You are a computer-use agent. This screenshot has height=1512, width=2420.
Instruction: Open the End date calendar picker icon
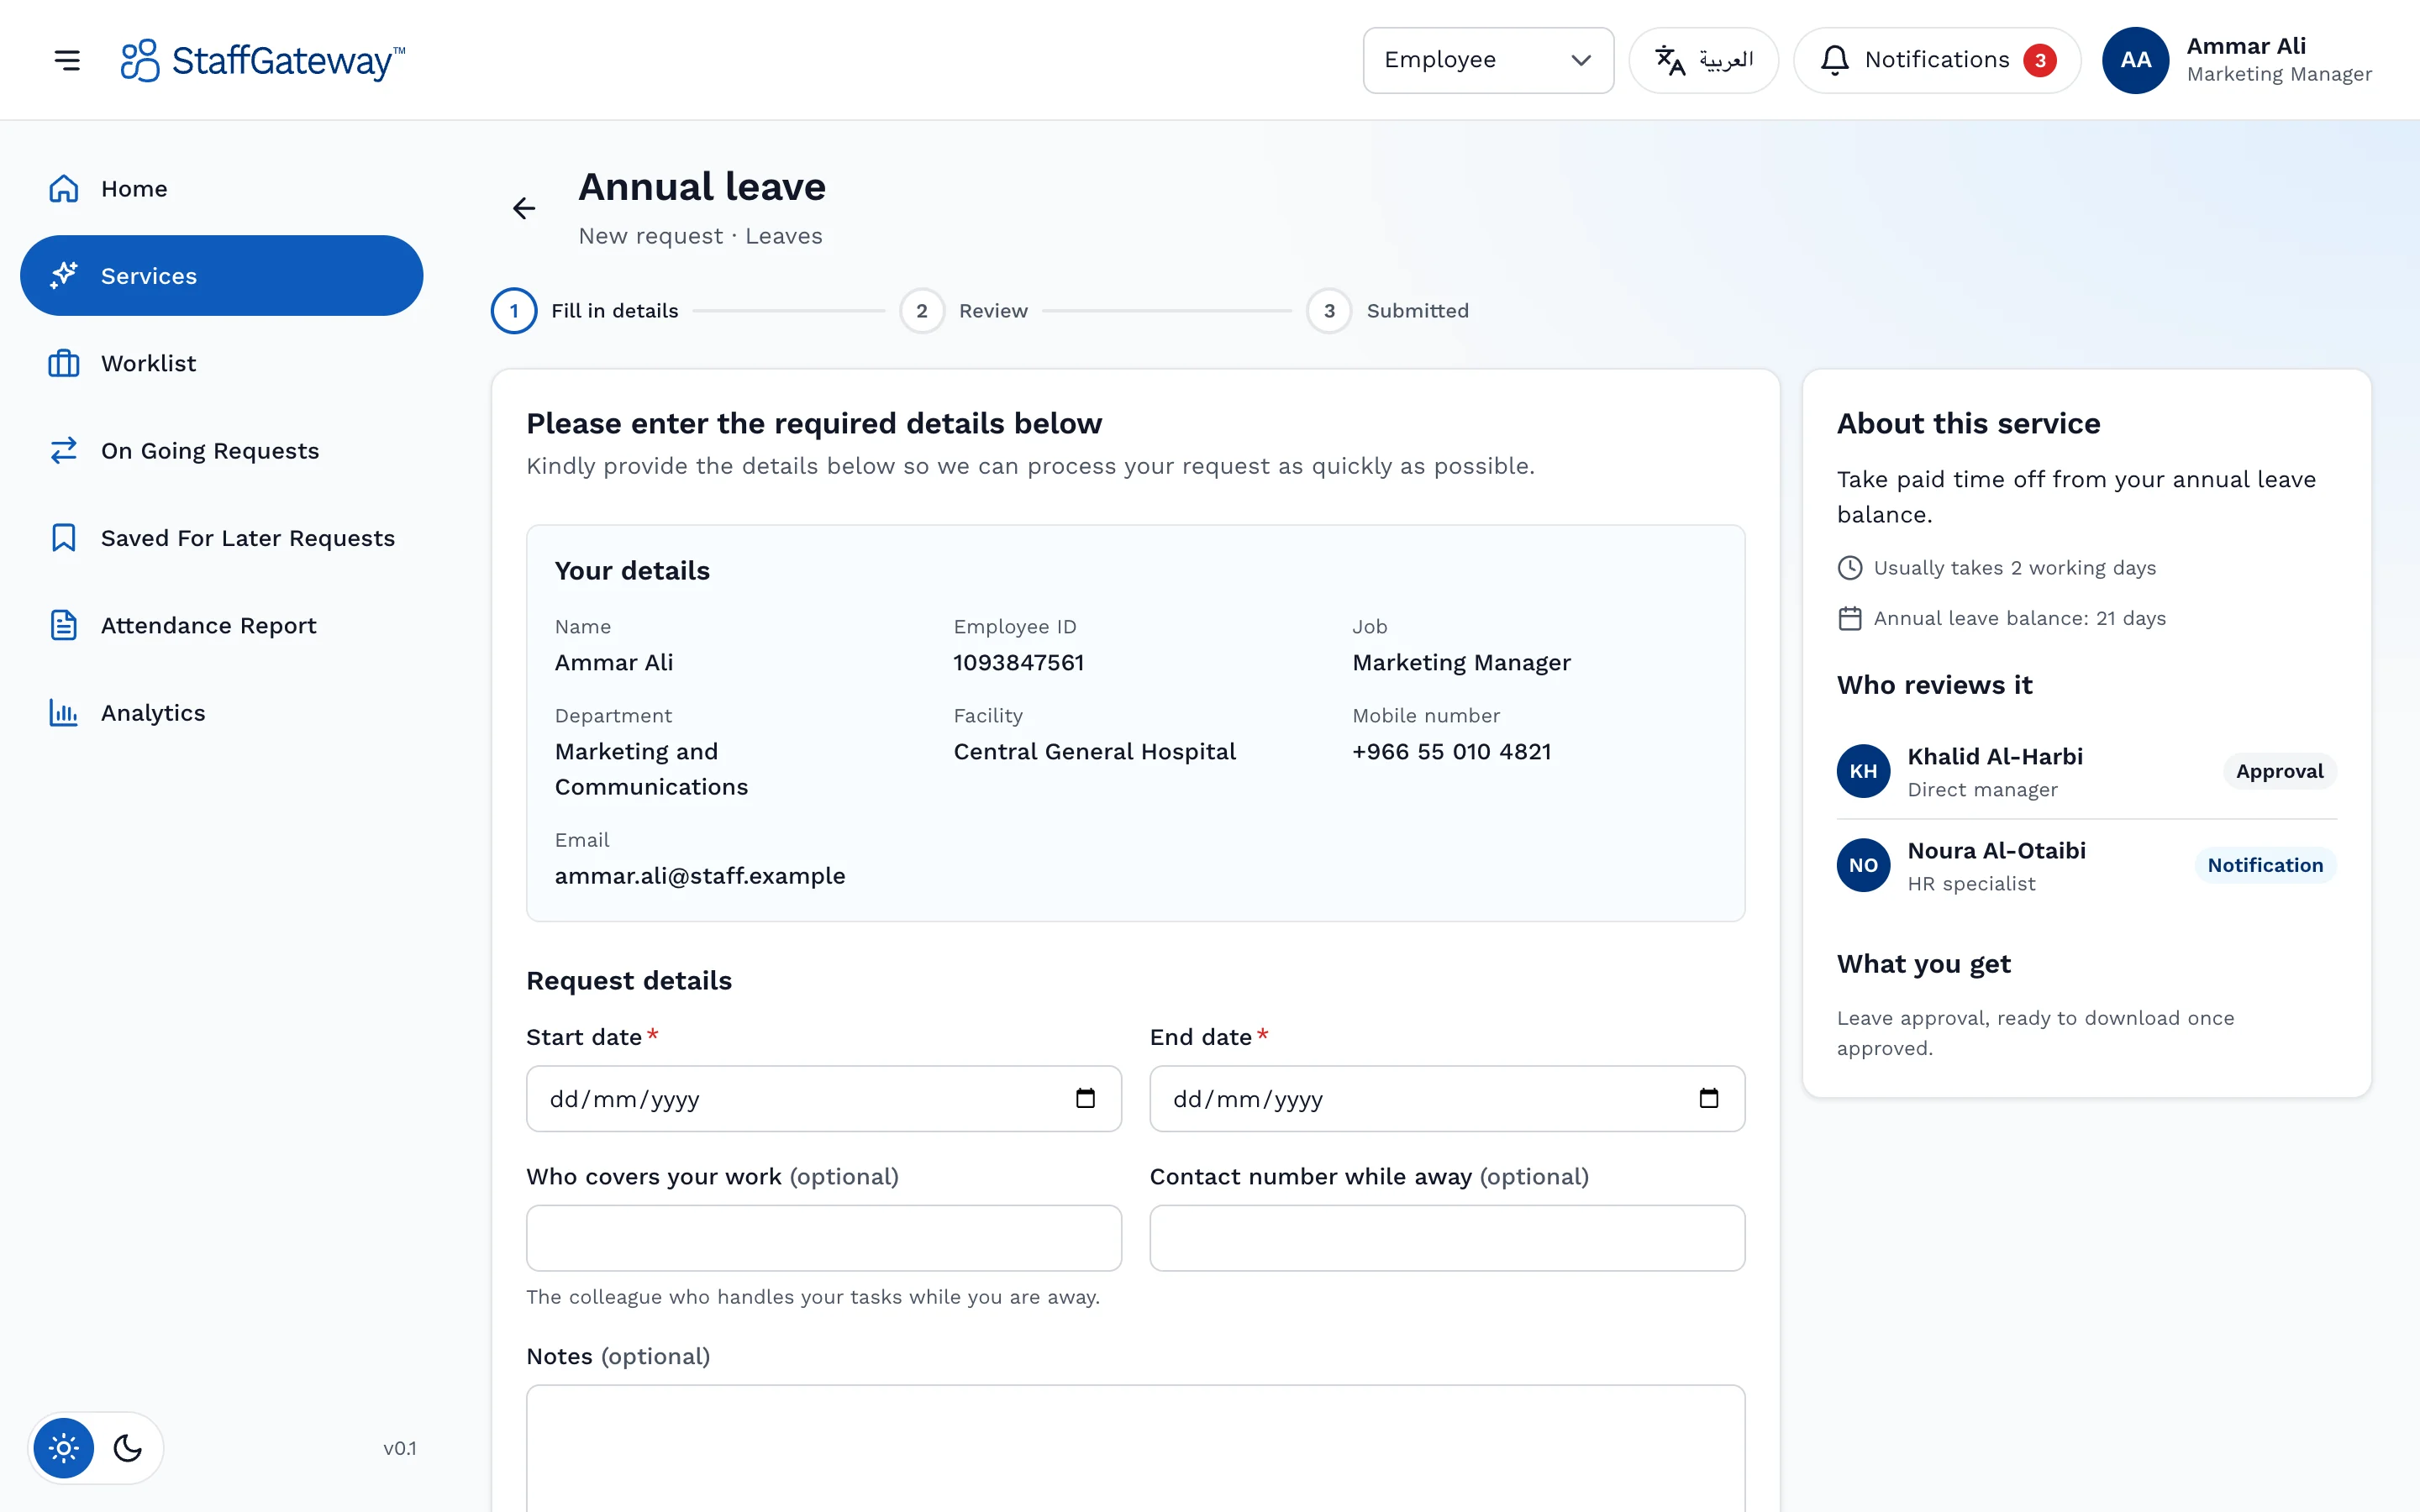click(1709, 1099)
